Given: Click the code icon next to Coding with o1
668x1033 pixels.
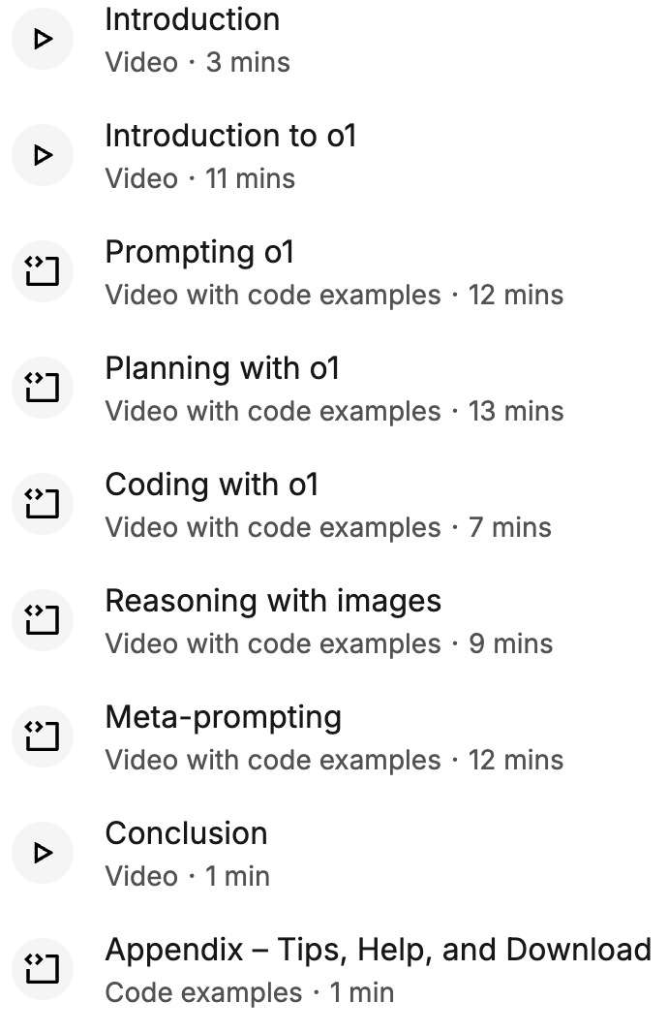Looking at the screenshot, I should click(43, 504).
